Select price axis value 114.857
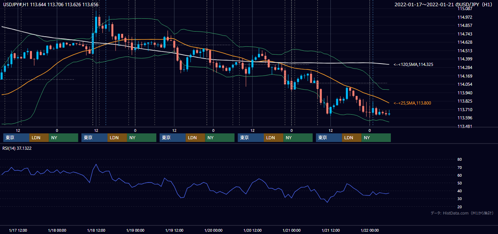 pyautogui.click(x=464, y=25)
